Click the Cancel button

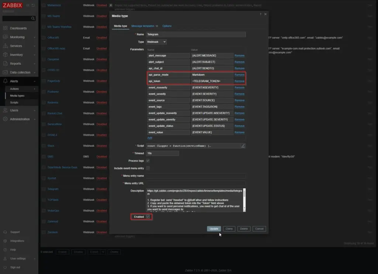point(259,229)
